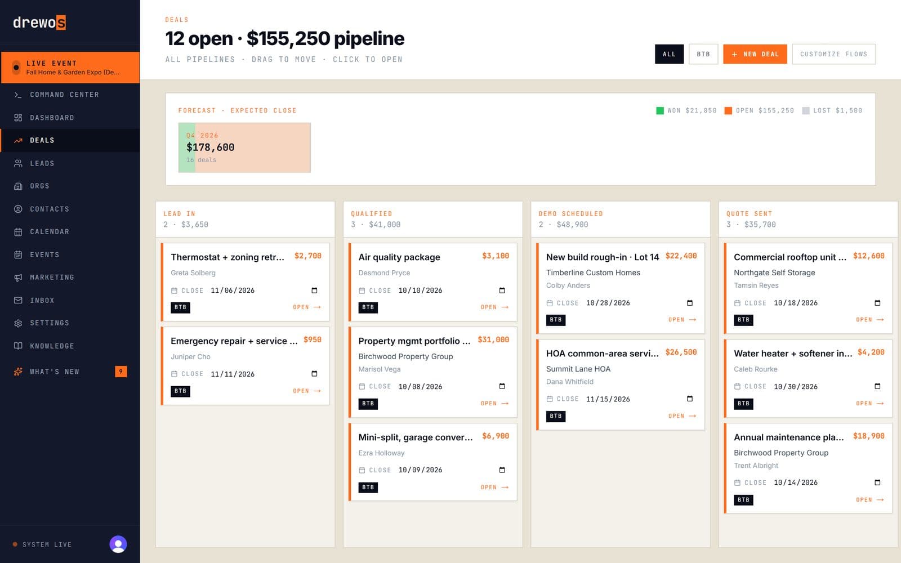Click the Settings gear icon

coord(18,323)
